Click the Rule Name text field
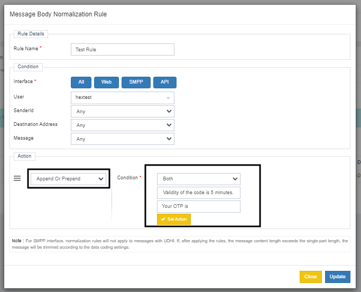This screenshot has height=292, width=361. 122,50
